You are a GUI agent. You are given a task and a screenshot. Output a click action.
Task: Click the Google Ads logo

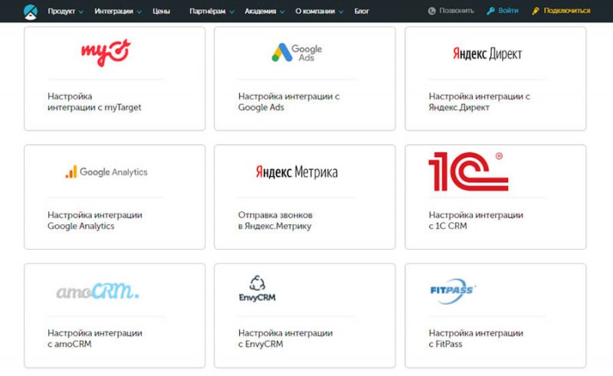(297, 52)
